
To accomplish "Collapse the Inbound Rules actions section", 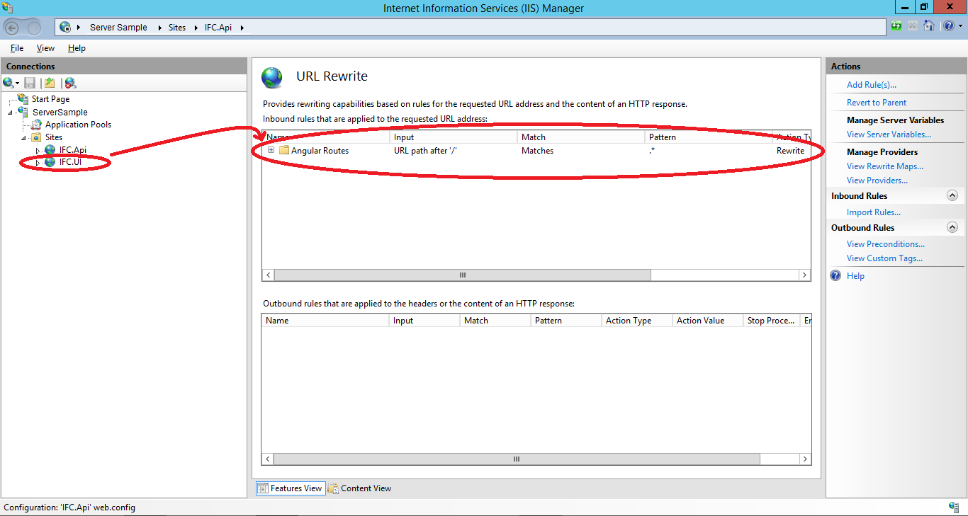I will [952, 195].
